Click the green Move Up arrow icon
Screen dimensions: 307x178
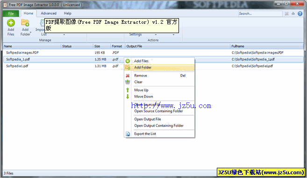128,90
